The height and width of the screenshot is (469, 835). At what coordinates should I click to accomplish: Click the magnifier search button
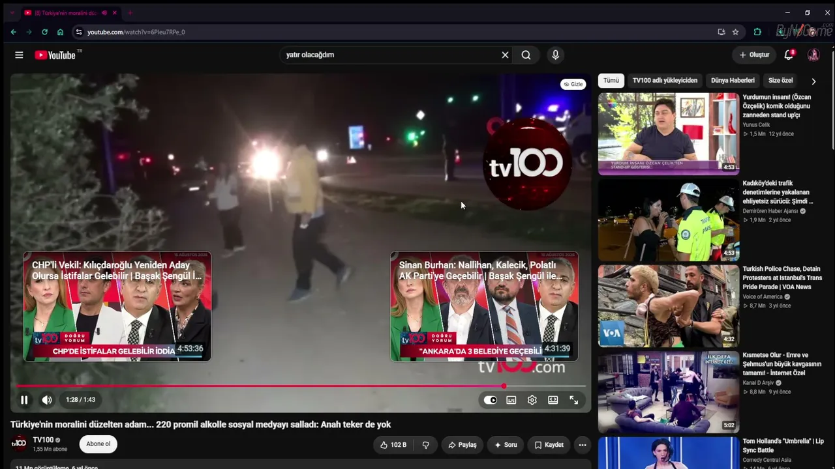pos(526,55)
